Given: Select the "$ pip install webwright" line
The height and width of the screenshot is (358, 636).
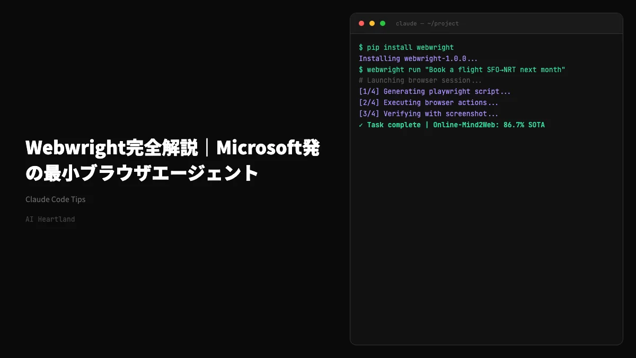Looking at the screenshot, I should pos(407,47).
